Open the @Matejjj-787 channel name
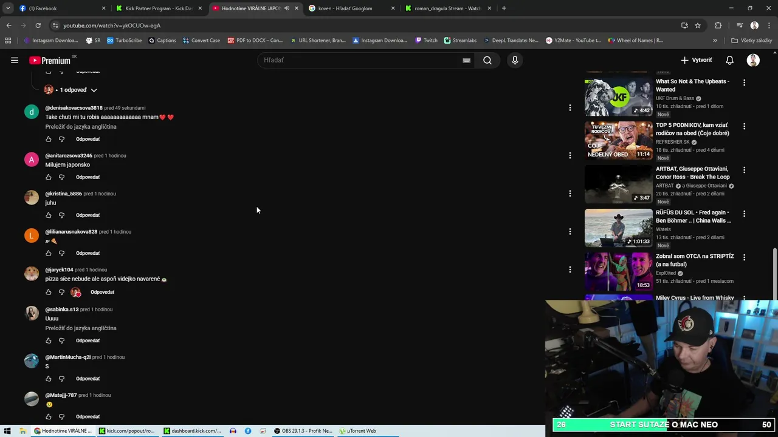The height and width of the screenshot is (437, 778). tap(61, 395)
